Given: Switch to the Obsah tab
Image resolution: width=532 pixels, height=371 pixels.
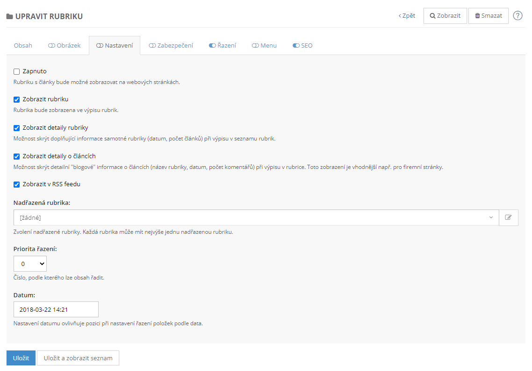Looking at the screenshot, I should pyautogui.click(x=23, y=46).
